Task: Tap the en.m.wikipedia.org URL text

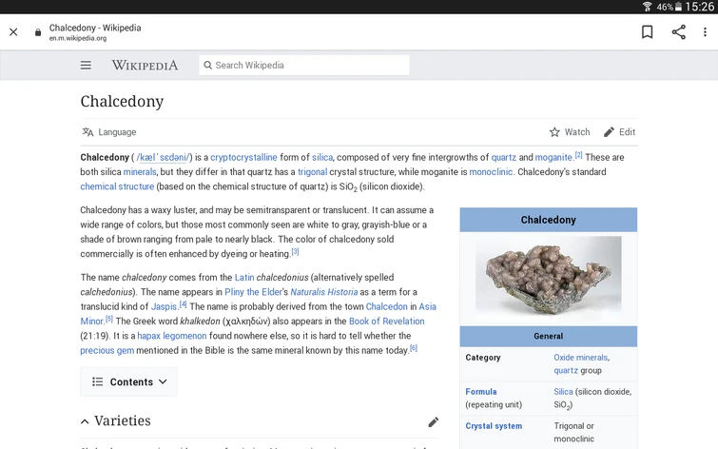Action: point(78,38)
